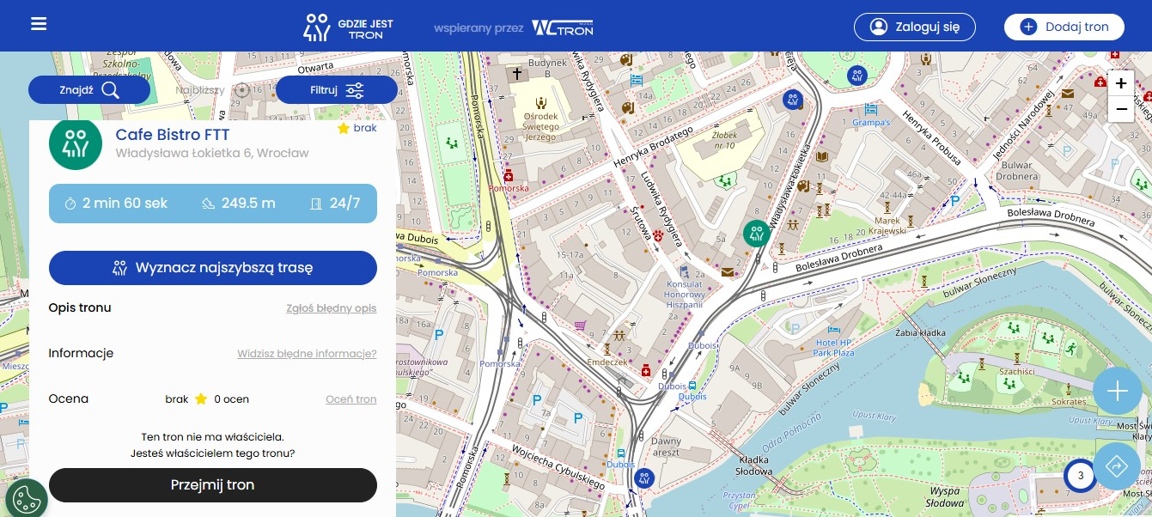The height and width of the screenshot is (517, 1152).
Task: Click the Bulwar Drobnera map label
Action: pos(1018,171)
